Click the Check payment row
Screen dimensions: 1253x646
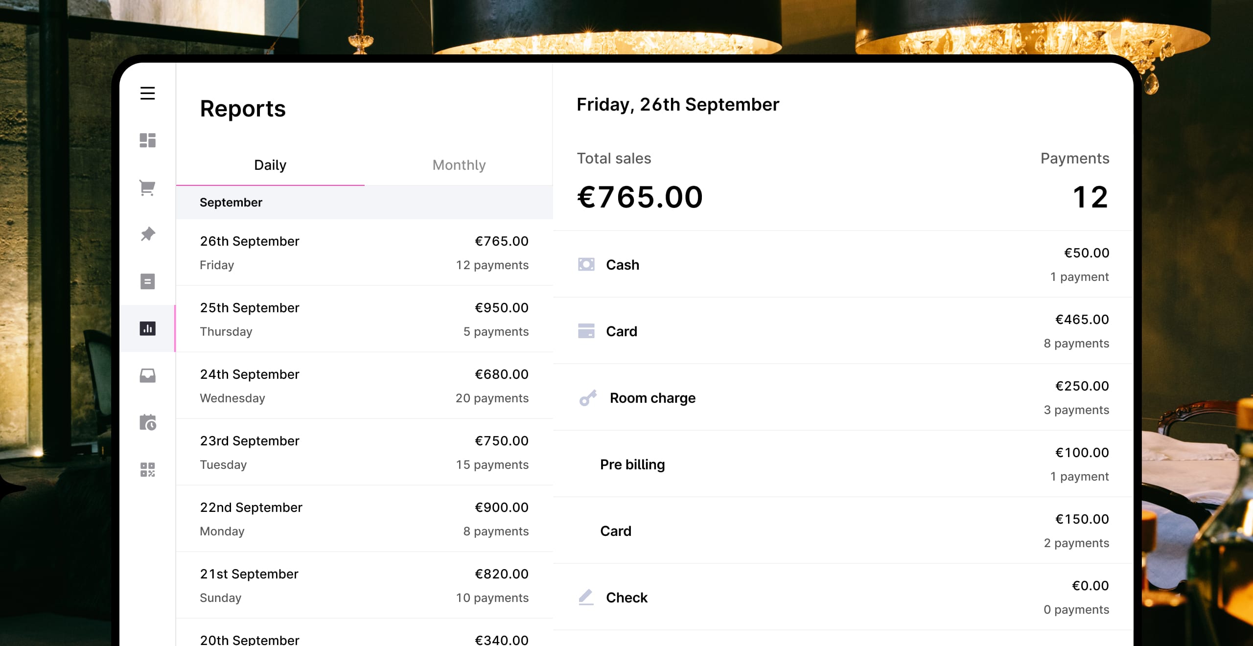coord(842,598)
